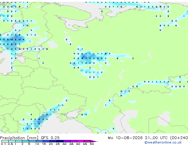Screen dimensions: 188x145
Task: Choose the 35–40 mm magenta legend box
Action: pyautogui.click(x=74, y=141)
